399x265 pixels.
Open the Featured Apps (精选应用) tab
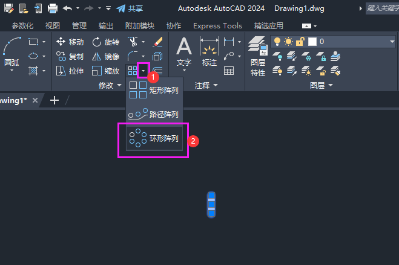coord(268,26)
